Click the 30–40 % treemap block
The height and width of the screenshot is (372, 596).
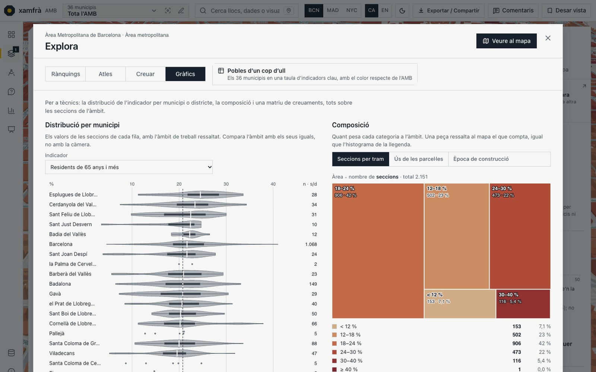pos(523,304)
